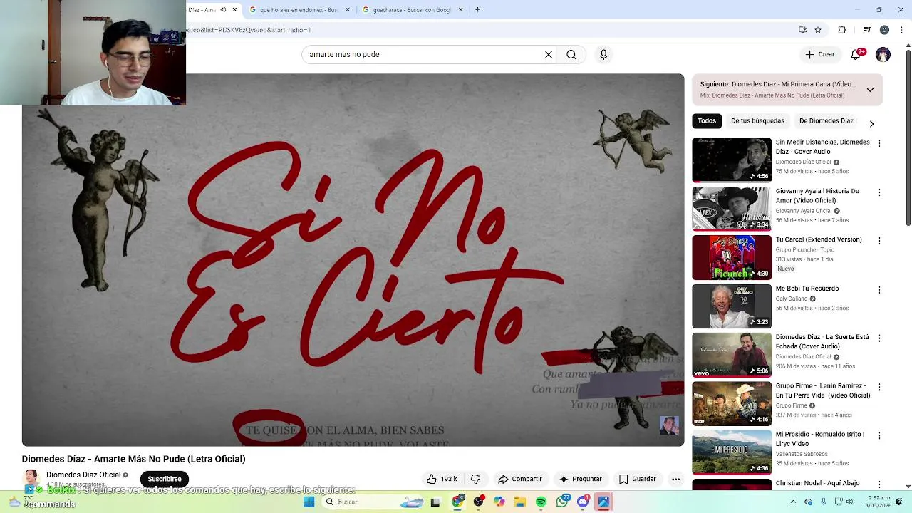Open the Windows Start menu
Viewport: 912px width, 513px height.
[309, 502]
